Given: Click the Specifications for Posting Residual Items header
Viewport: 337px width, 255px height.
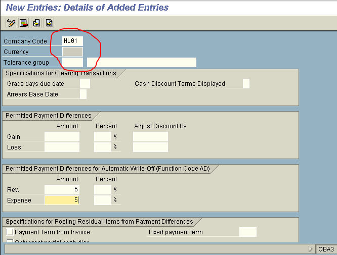Looking at the screenshot, I should click(99, 222).
